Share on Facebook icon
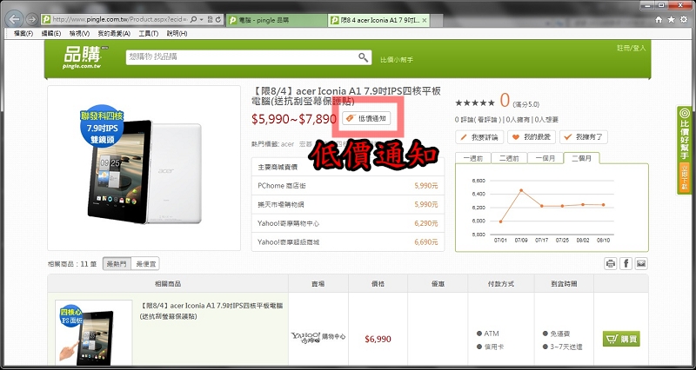Viewport: 696px width, 370px height. pos(626,264)
